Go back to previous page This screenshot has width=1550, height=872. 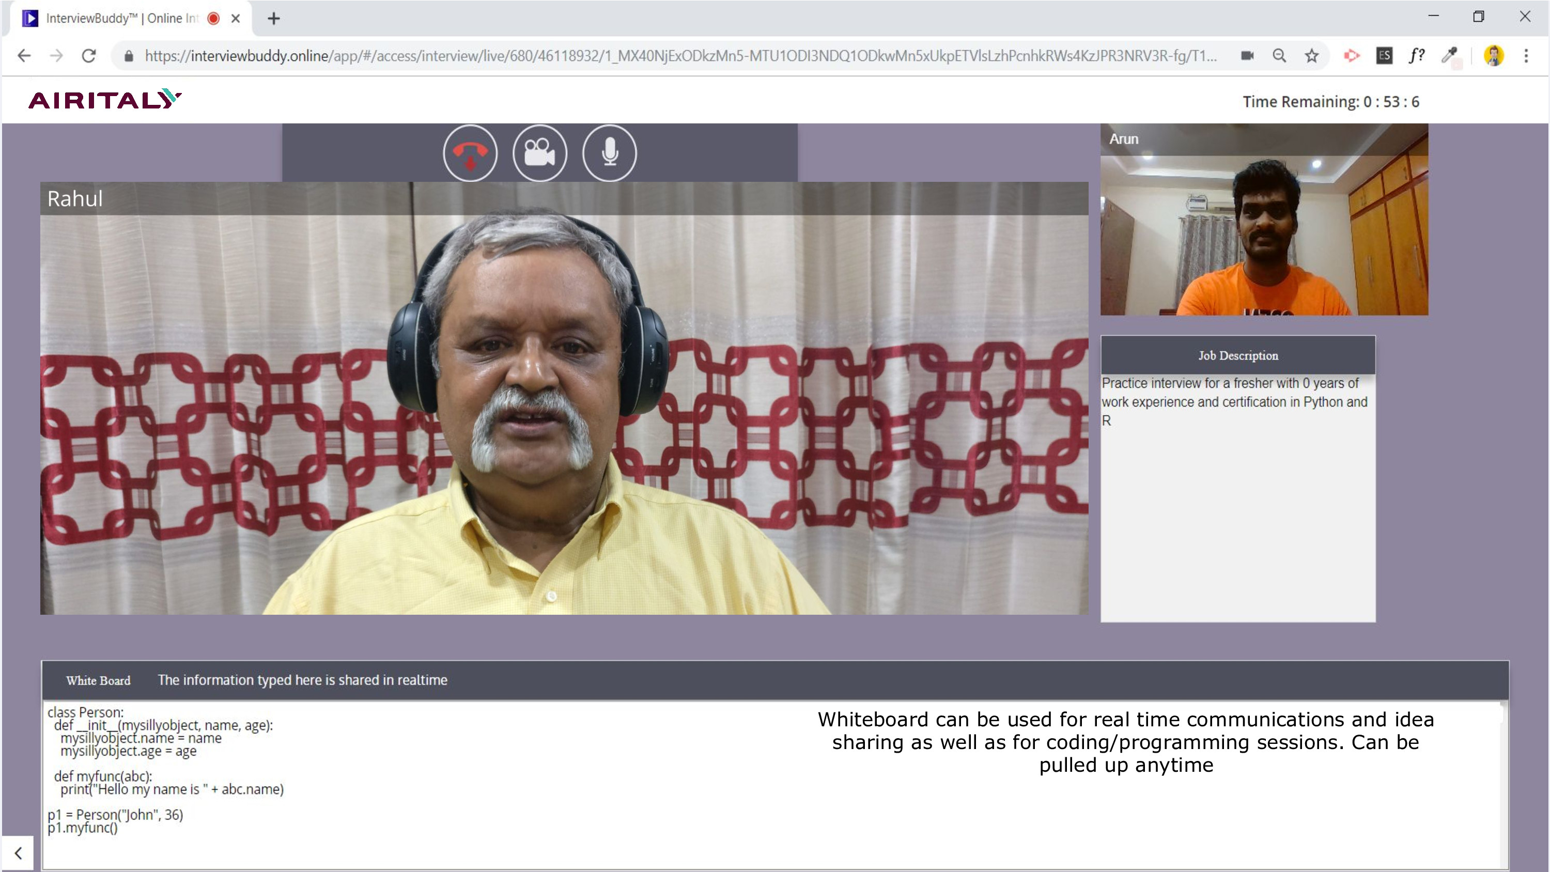[24, 56]
